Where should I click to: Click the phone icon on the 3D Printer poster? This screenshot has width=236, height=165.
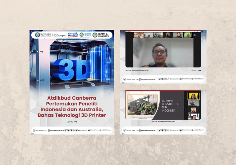click(34, 130)
